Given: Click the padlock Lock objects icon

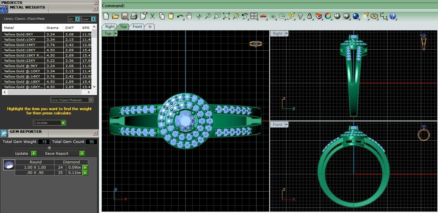Looking at the screenshot, I should (310, 16).
